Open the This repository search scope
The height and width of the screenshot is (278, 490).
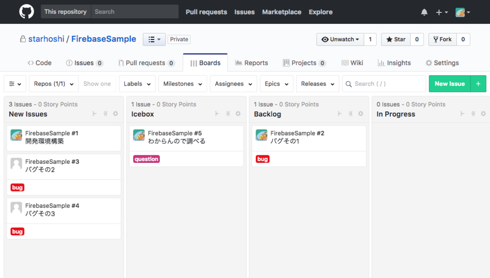(66, 11)
